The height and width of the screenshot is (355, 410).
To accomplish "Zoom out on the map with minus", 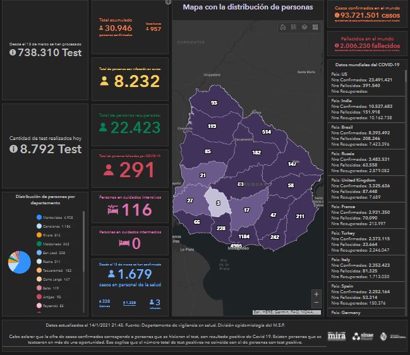I will coord(316,303).
